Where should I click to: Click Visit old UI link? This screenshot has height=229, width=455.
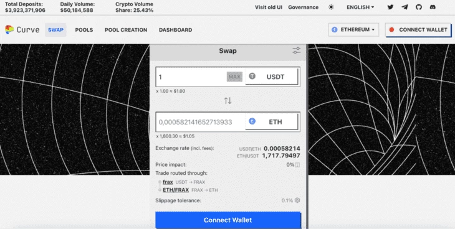click(269, 7)
